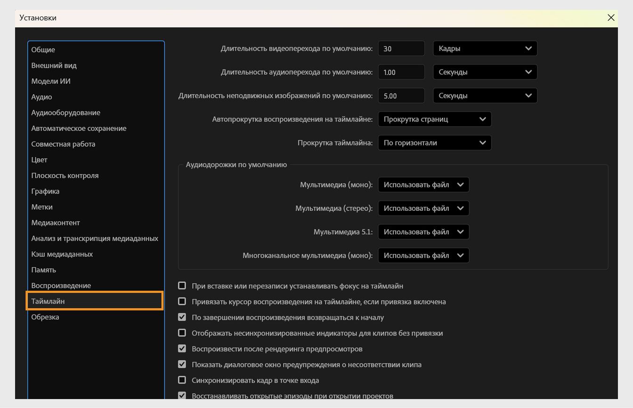Open Мультимедиа 5.1 track dropdown
Image resolution: width=633 pixels, height=408 pixels.
tap(424, 232)
